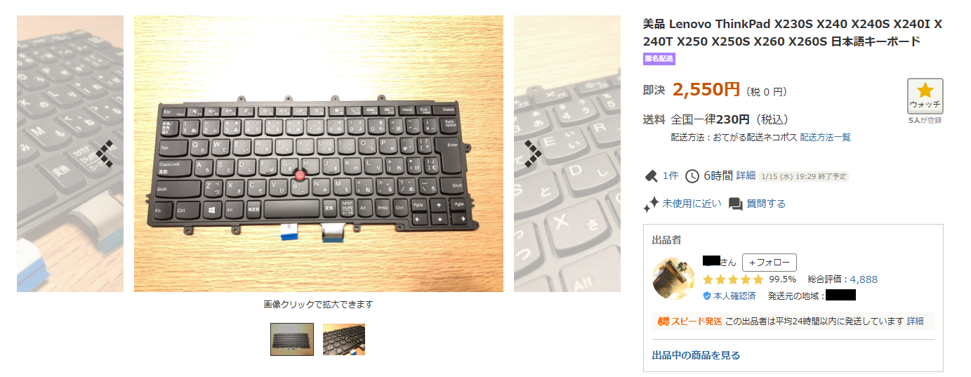Image resolution: width=971 pixels, height=377 pixels.
Task: Open 配送方法一覧 link
Action: [826, 138]
